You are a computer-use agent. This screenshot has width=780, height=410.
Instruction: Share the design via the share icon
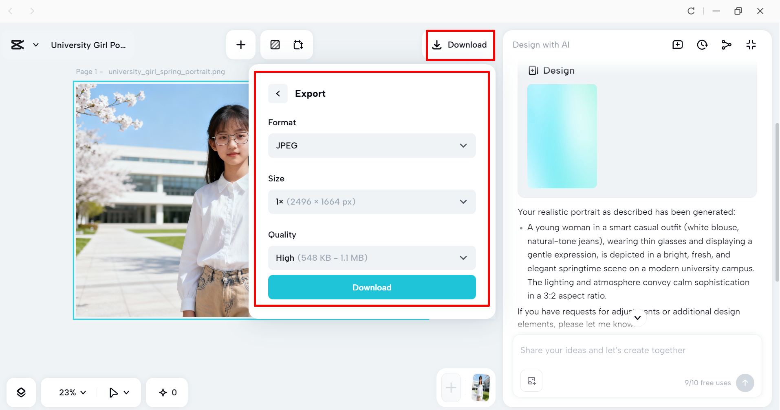(x=727, y=45)
